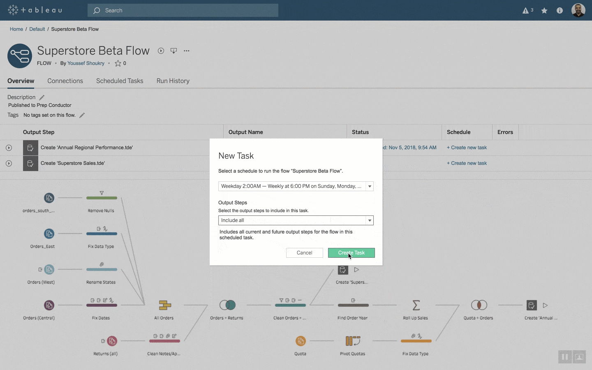Edit flow tags with the pencil icon
592x370 pixels.
[x=82, y=116]
